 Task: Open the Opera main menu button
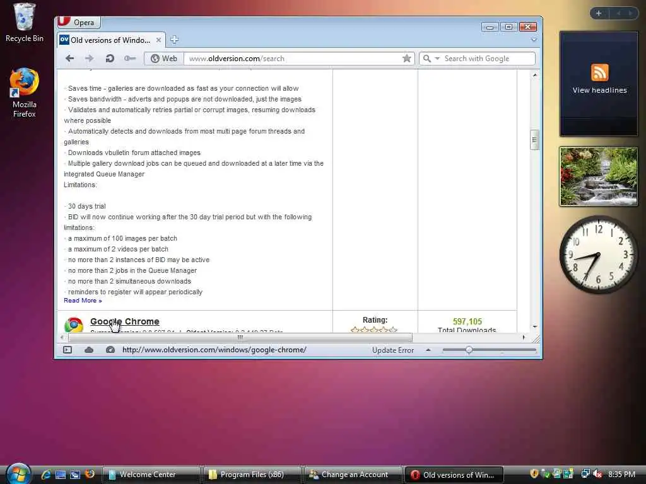click(x=78, y=22)
